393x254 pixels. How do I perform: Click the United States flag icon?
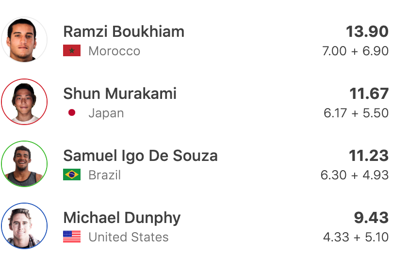72,237
